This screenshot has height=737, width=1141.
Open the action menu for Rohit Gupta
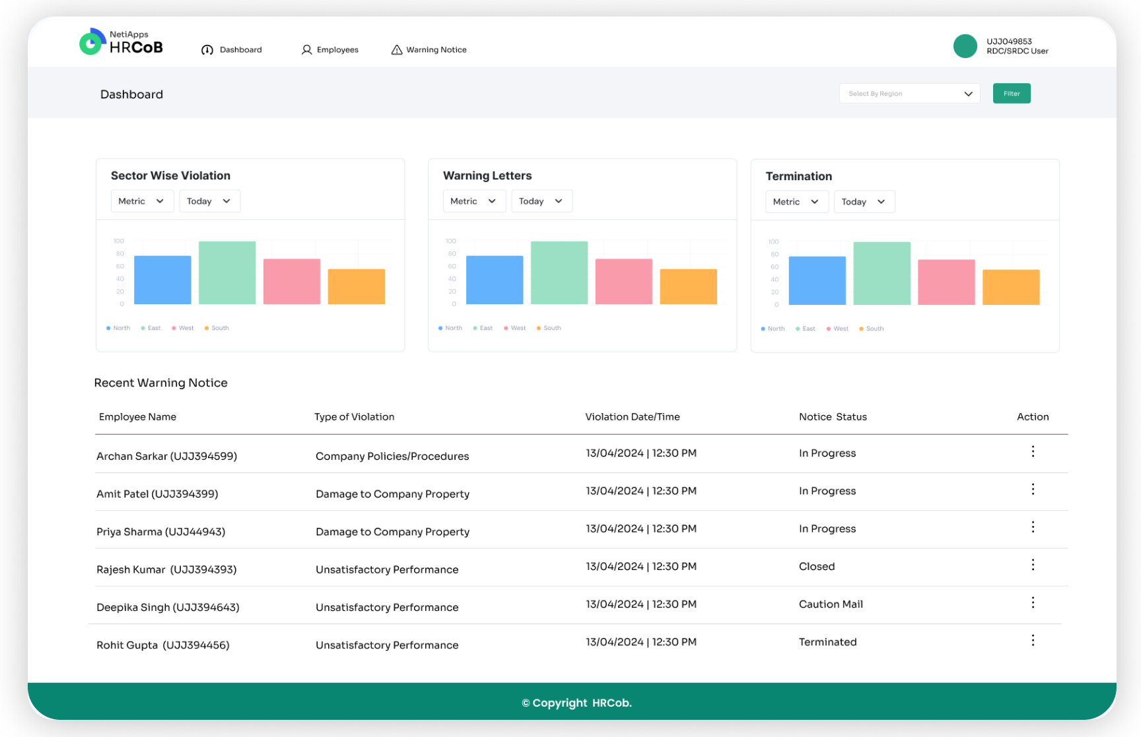[1033, 640]
